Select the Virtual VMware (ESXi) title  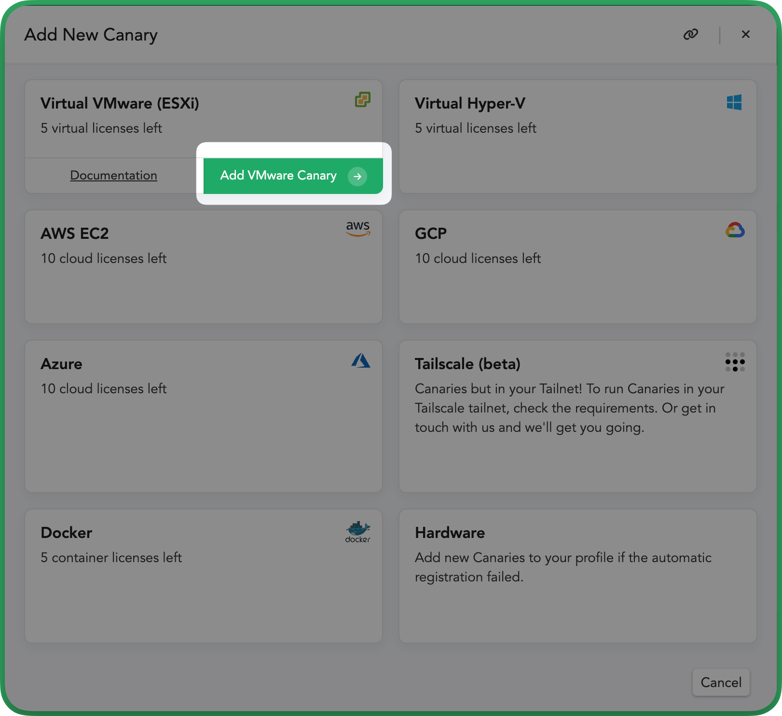[120, 103]
